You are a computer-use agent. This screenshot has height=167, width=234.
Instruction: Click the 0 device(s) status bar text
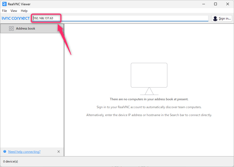tap(11, 161)
